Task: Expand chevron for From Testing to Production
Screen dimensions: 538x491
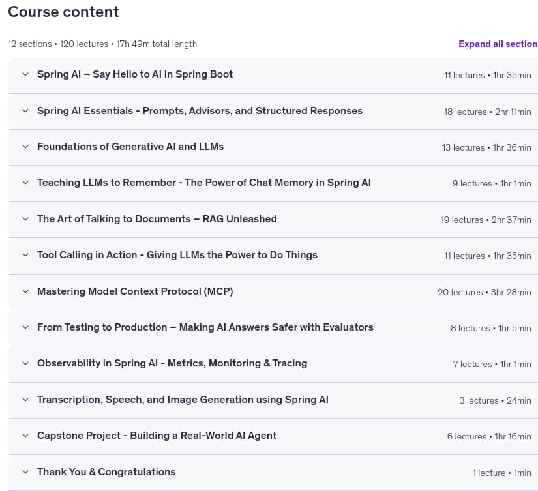Action: tap(25, 327)
